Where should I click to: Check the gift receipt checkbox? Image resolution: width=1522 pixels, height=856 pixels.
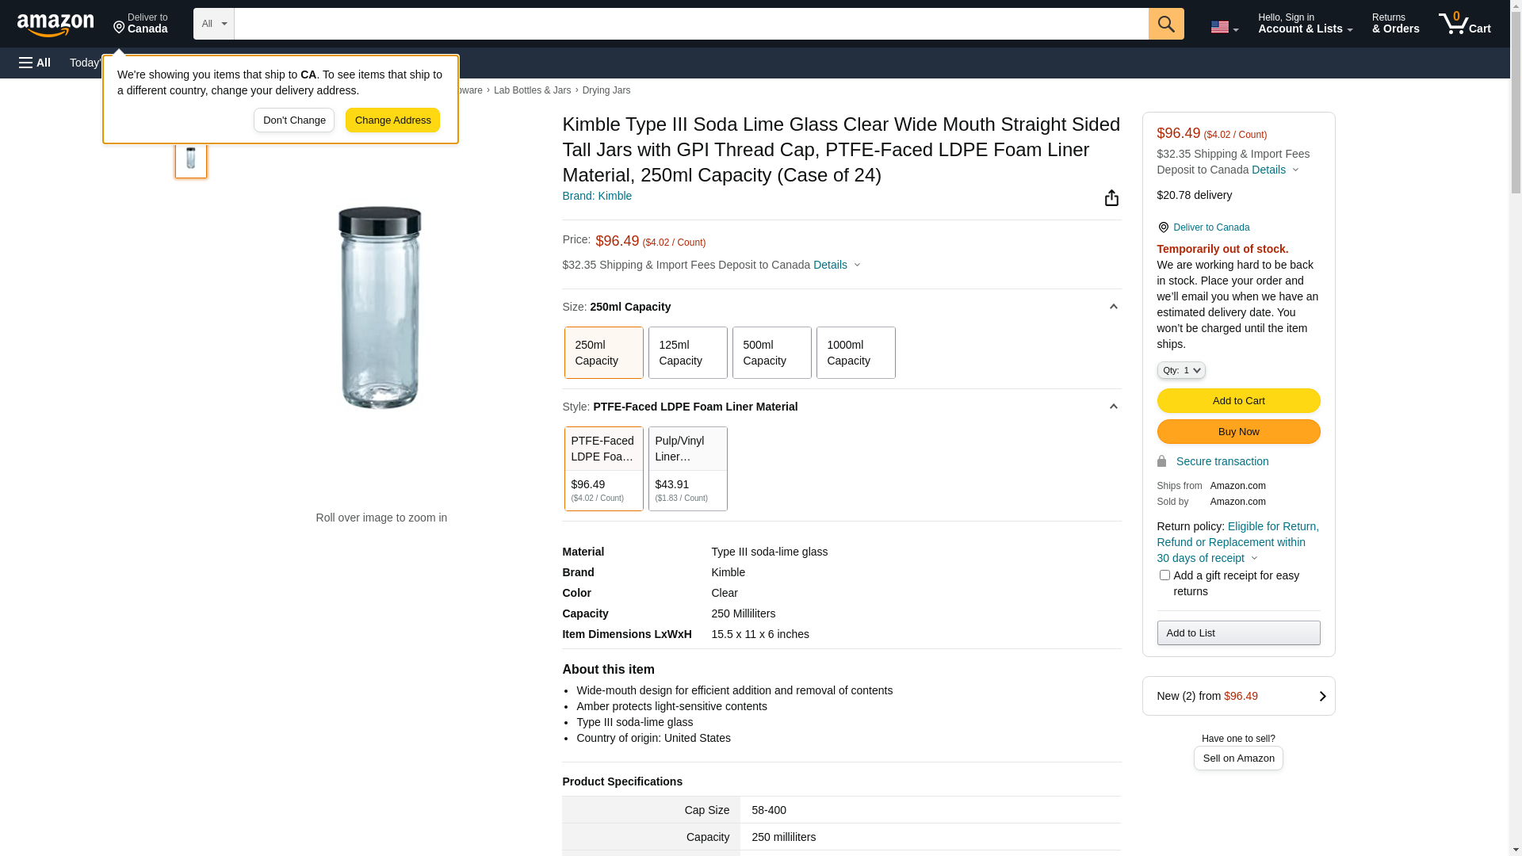coord(1164,575)
